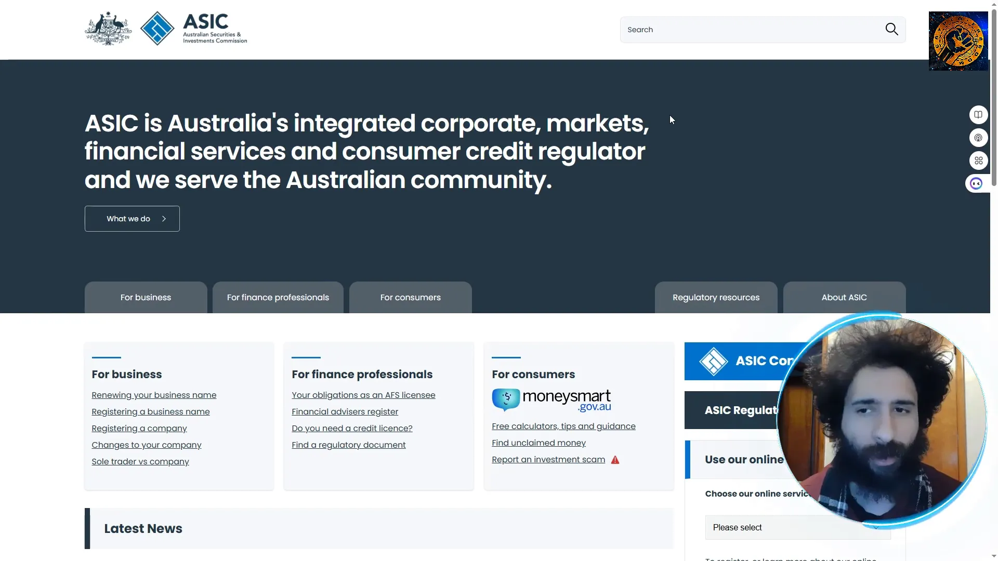This screenshot has height=561, width=998.
Task: Click the Latest News heading
Action: pyautogui.click(x=143, y=528)
